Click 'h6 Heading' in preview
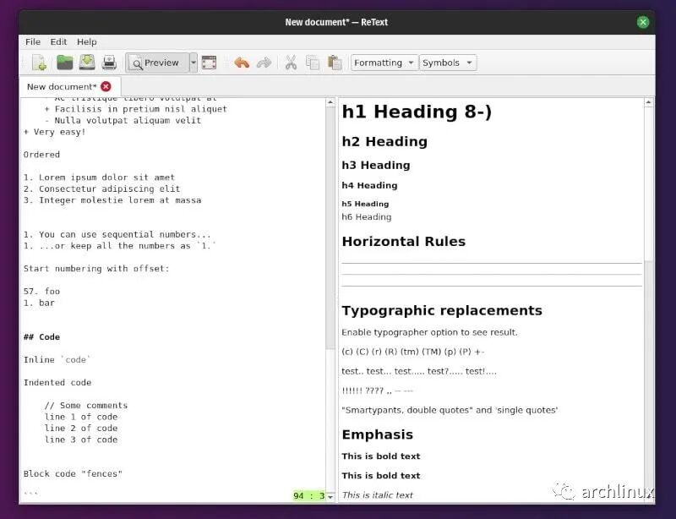This screenshot has height=519, width=676. click(367, 217)
